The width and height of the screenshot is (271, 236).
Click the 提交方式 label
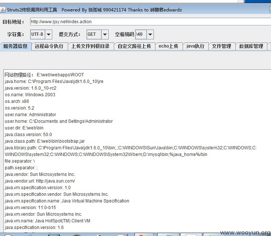[x=70, y=34]
